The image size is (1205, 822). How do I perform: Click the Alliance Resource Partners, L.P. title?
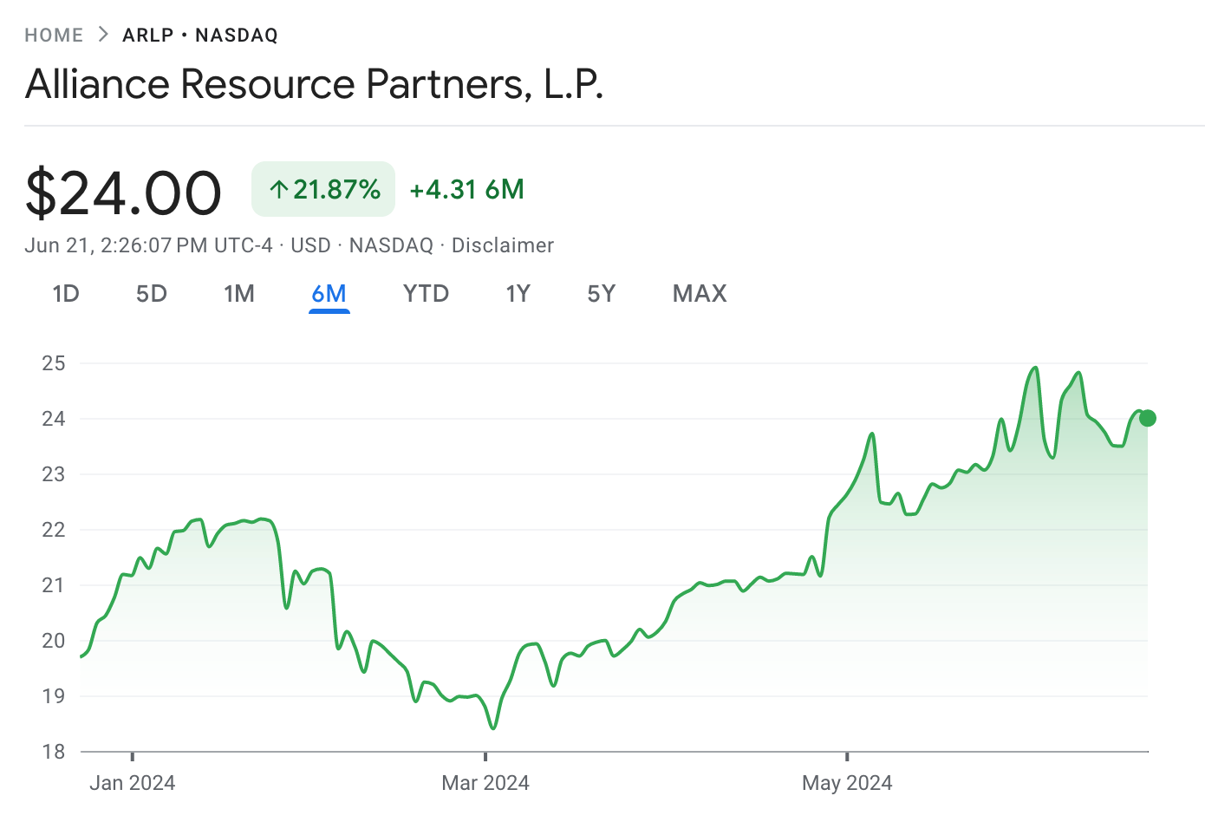click(x=314, y=84)
